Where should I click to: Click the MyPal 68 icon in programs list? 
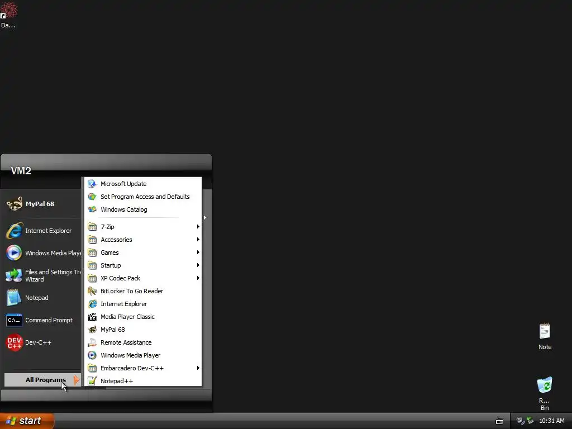[92, 330]
